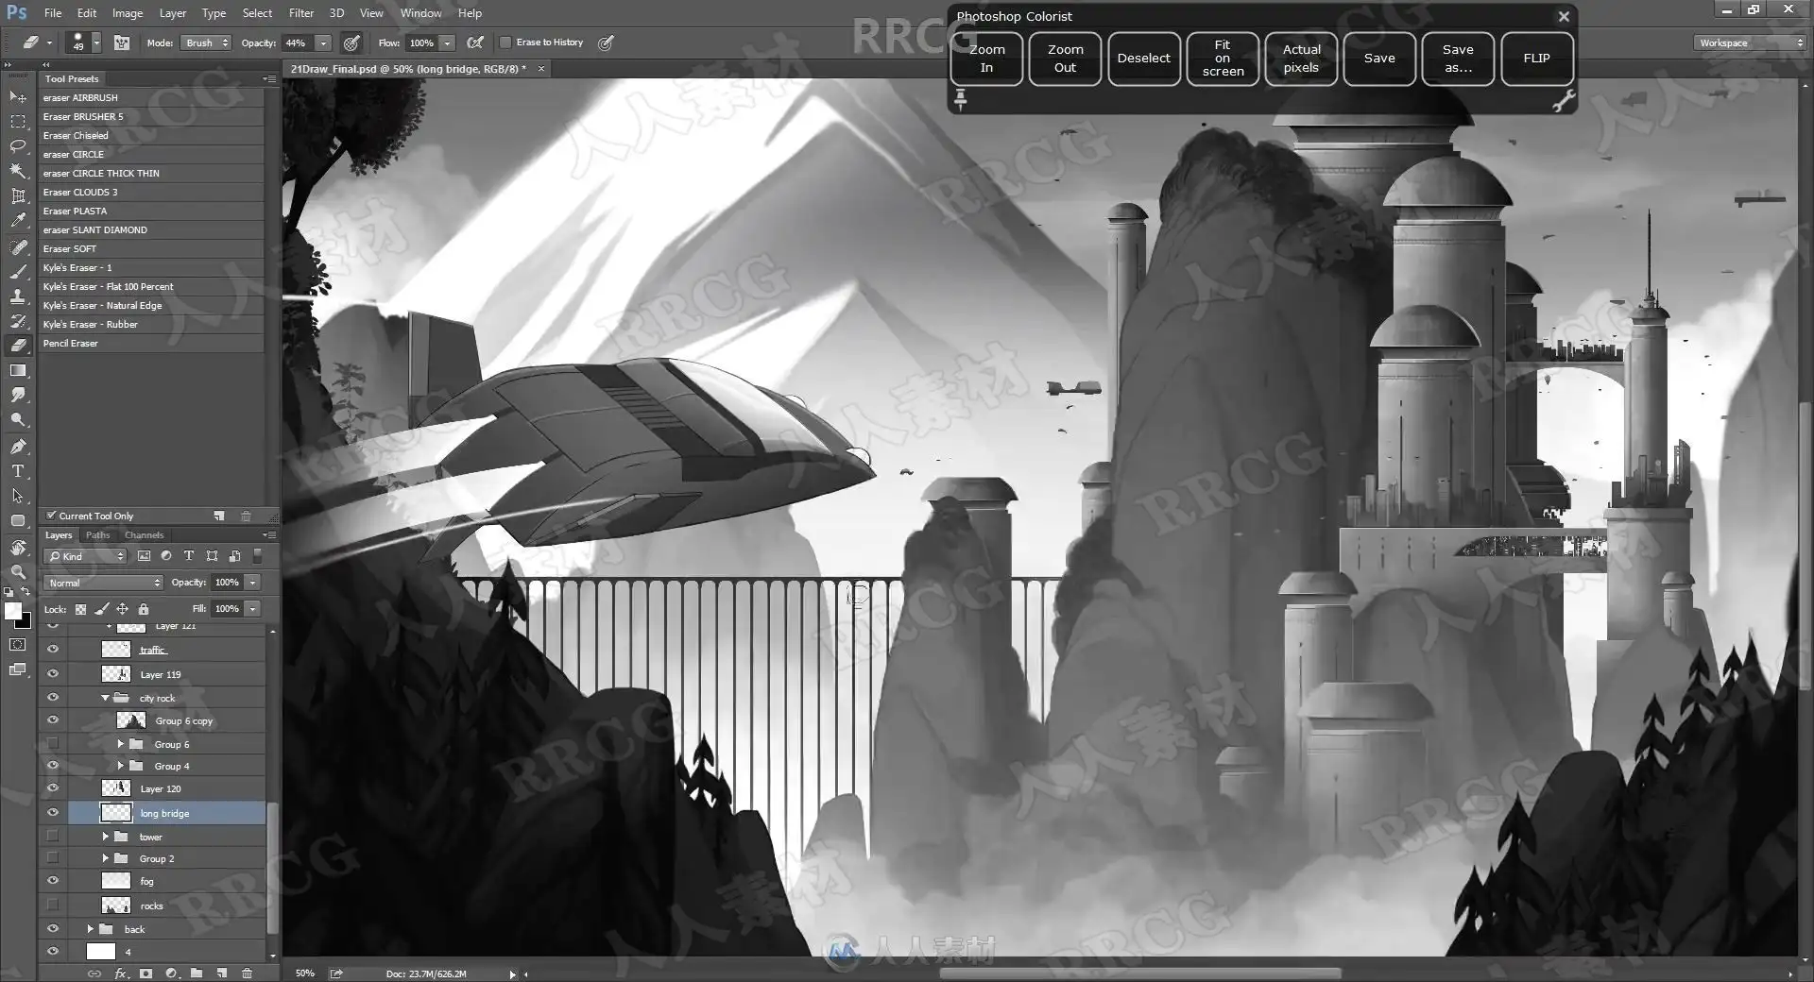
Task: Lock transparent pixels of the layer
Action: coord(81,609)
